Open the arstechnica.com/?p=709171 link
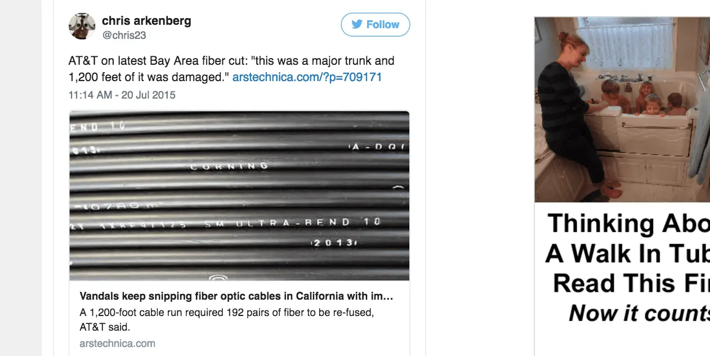This screenshot has width=710, height=356. [307, 77]
